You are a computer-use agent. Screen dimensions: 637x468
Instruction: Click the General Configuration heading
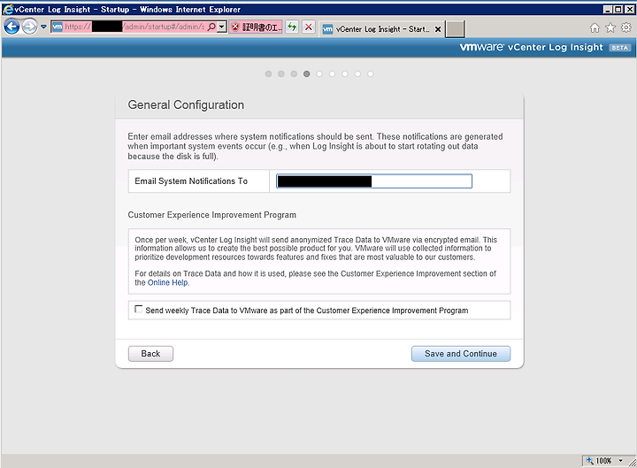coord(186,104)
